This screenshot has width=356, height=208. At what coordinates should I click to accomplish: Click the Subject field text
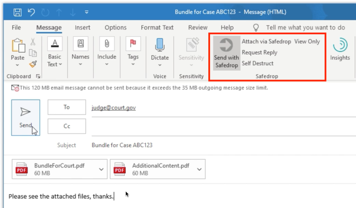[122, 145]
